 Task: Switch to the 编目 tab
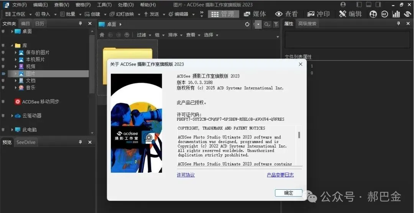click(x=26, y=23)
